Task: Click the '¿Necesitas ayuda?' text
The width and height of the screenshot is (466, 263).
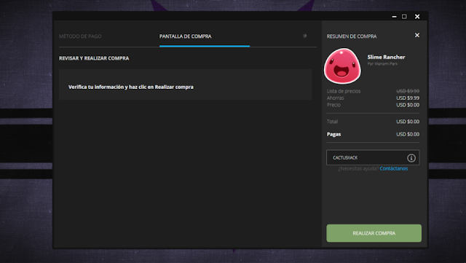Action: click(x=358, y=168)
